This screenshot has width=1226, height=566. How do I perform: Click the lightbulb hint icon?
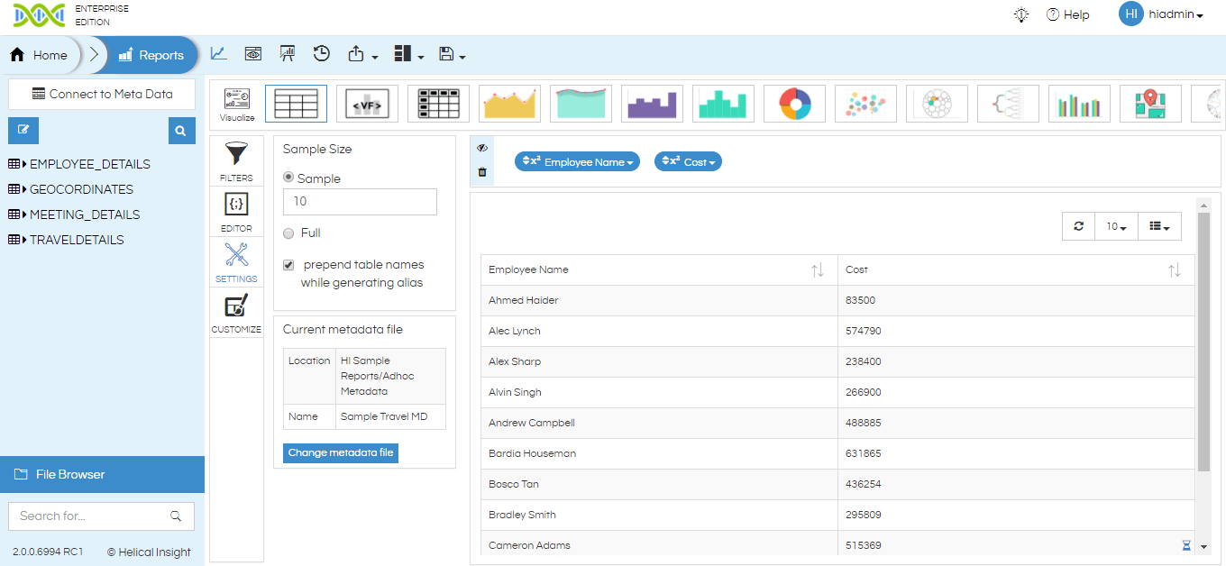(x=1021, y=14)
